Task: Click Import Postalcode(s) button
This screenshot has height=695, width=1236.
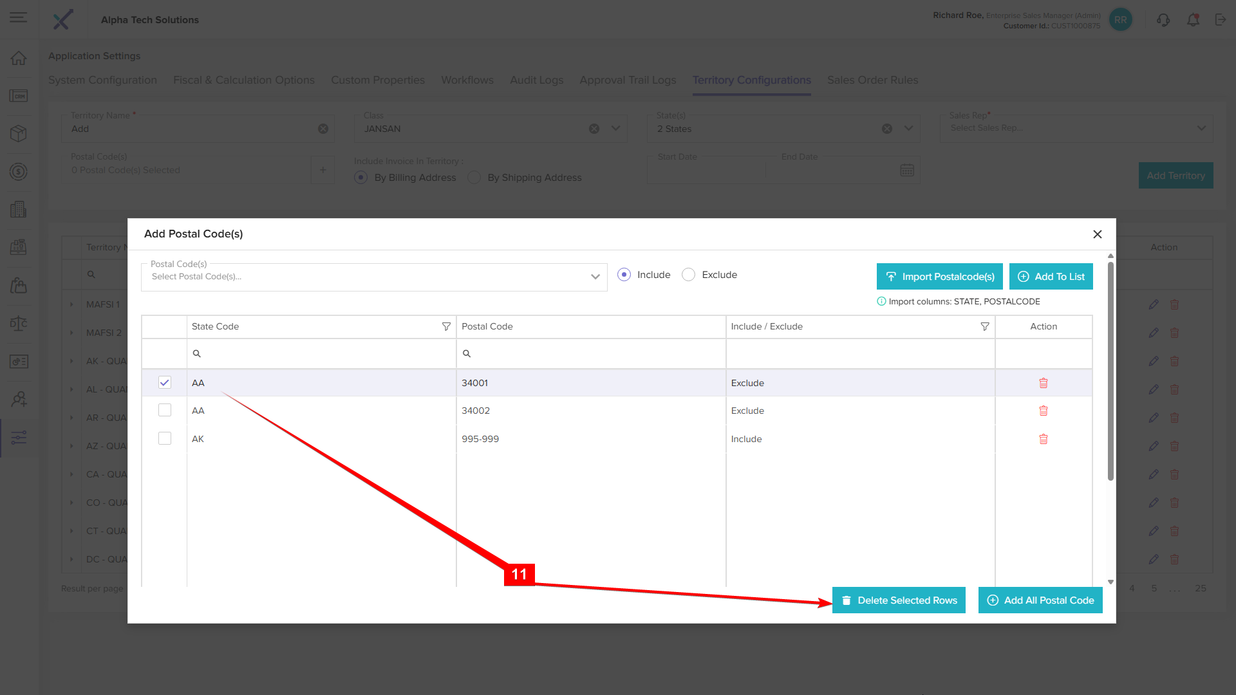Action: pyautogui.click(x=939, y=277)
